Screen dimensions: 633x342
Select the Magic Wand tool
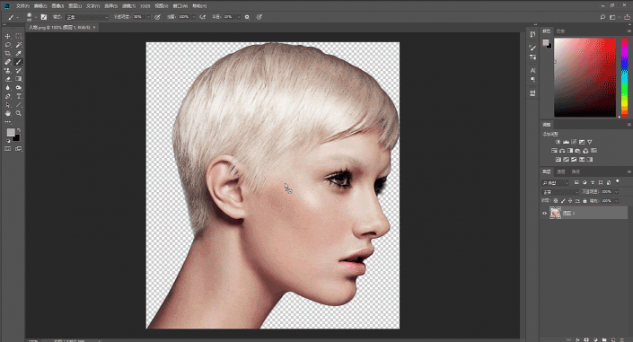coord(19,45)
